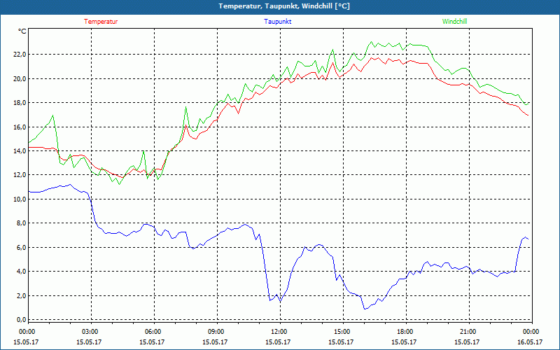The width and height of the screenshot is (560, 350).
Task: Click the '6,0' y-axis value
Action: (x=21, y=248)
